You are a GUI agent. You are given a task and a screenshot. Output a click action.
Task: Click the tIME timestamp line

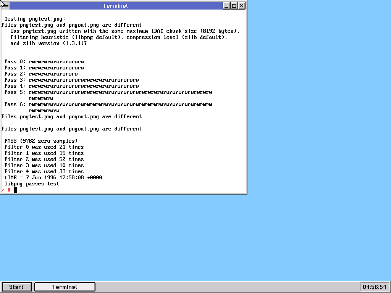[x=53, y=177]
